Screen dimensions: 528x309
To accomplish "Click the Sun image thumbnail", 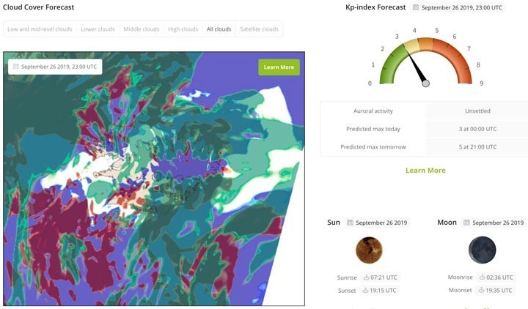I will (x=369, y=250).
